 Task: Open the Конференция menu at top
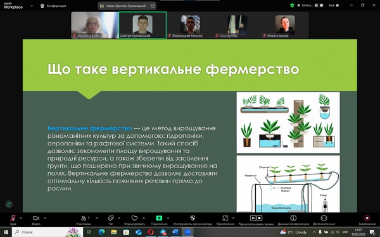53,6
